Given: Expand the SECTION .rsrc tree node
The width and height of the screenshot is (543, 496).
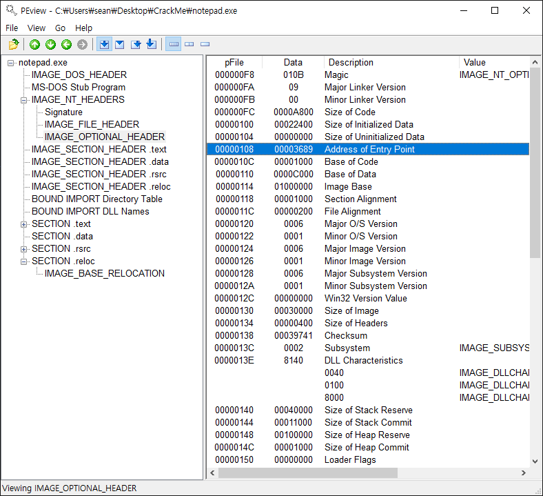Looking at the screenshot, I should click(x=23, y=249).
